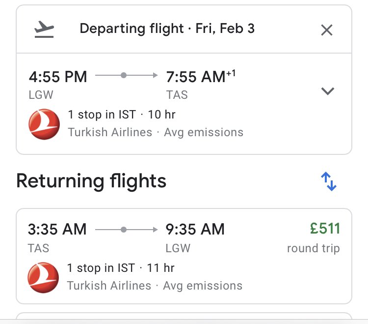Click Turkish Airlines logo on returning flight
Image resolution: width=368 pixels, height=324 pixels.
[x=43, y=278]
